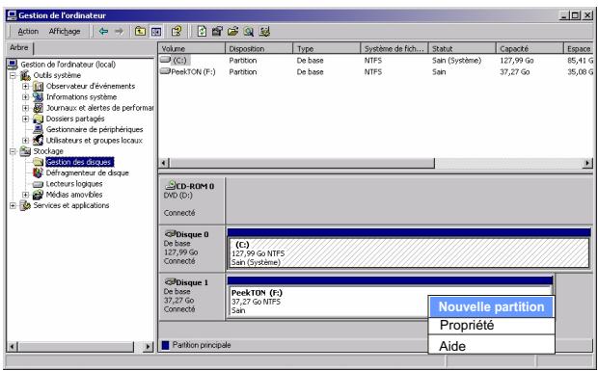The width and height of the screenshot is (598, 371).
Task: Sort by the Type column header
Action: pyautogui.click(x=327, y=49)
